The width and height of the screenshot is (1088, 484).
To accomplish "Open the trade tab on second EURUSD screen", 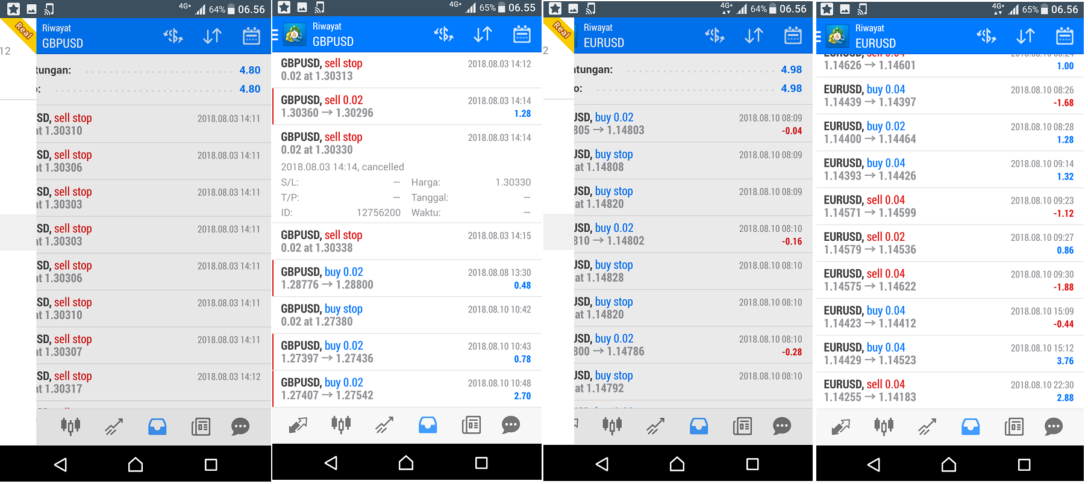I will point(927,427).
